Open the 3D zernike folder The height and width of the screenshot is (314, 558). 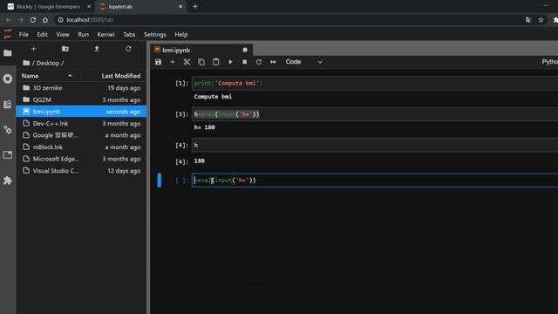coord(81,87)
